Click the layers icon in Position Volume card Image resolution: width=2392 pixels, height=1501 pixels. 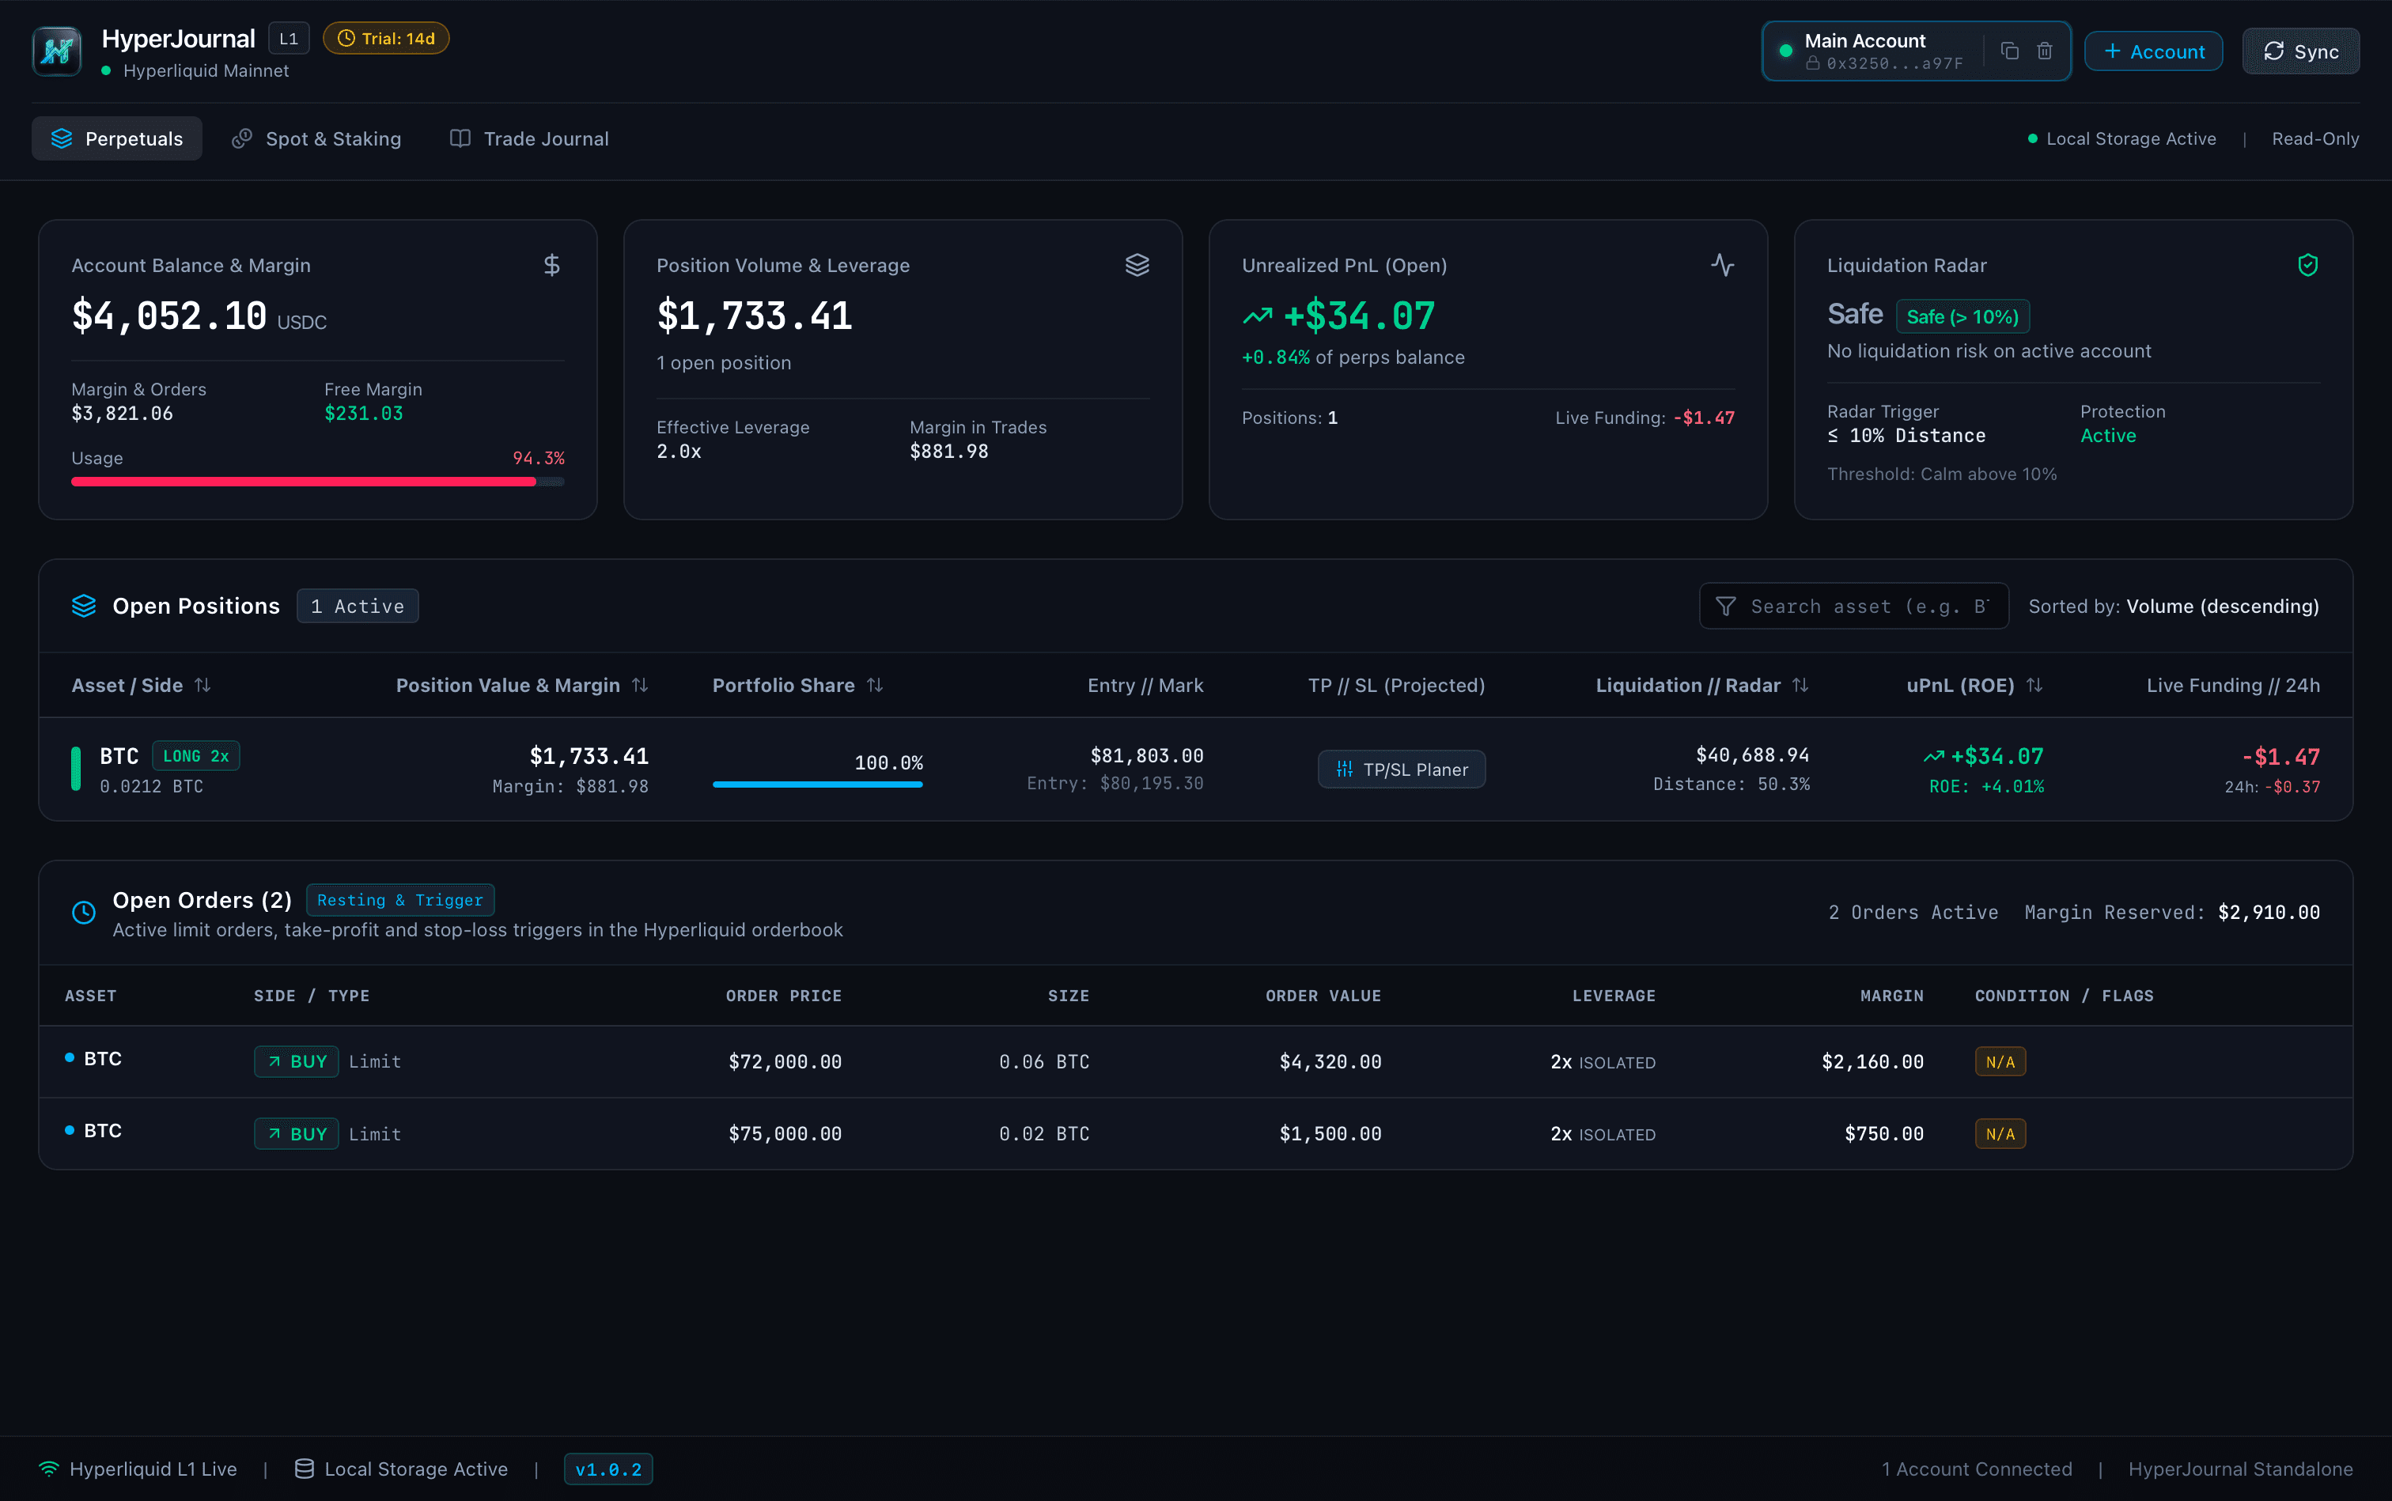[1137, 265]
